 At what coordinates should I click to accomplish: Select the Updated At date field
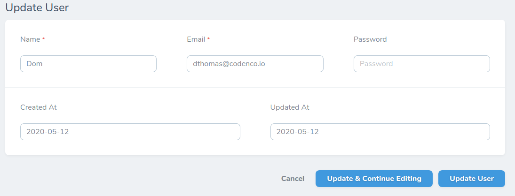click(380, 132)
